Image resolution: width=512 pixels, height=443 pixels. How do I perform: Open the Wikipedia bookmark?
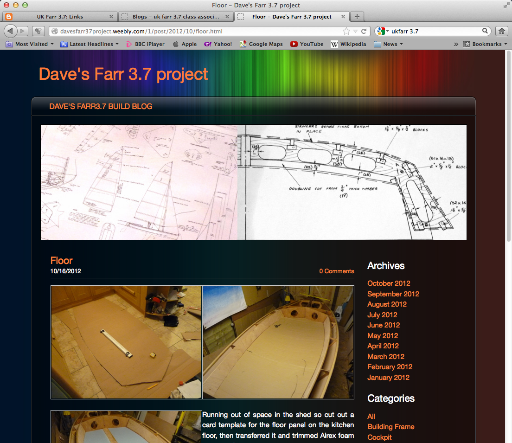click(x=348, y=44)
